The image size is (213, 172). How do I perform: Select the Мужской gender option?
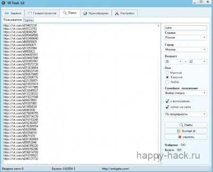pyautogui.click(x=174, y=73)
